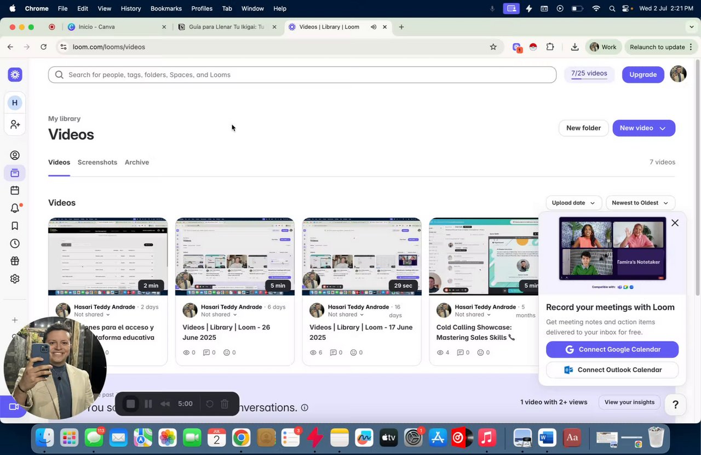Open Finder in the Dock
701x455 pixels.
[44, 437]
